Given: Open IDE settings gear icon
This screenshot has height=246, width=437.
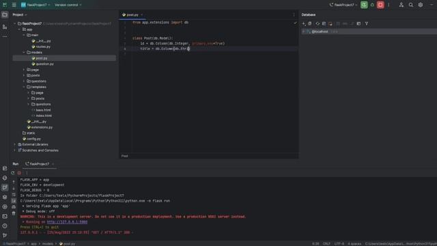Looking at the screenshot, I should [x=421, y=5].
